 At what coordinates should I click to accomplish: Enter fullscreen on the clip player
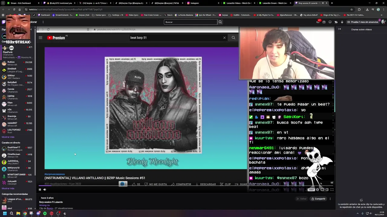(332, 190)
